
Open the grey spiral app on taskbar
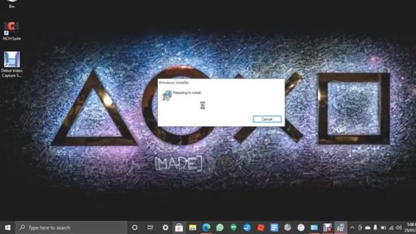click(x=287, y=227)
